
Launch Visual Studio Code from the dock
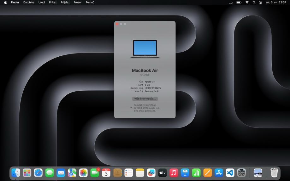tap(230, 173)
